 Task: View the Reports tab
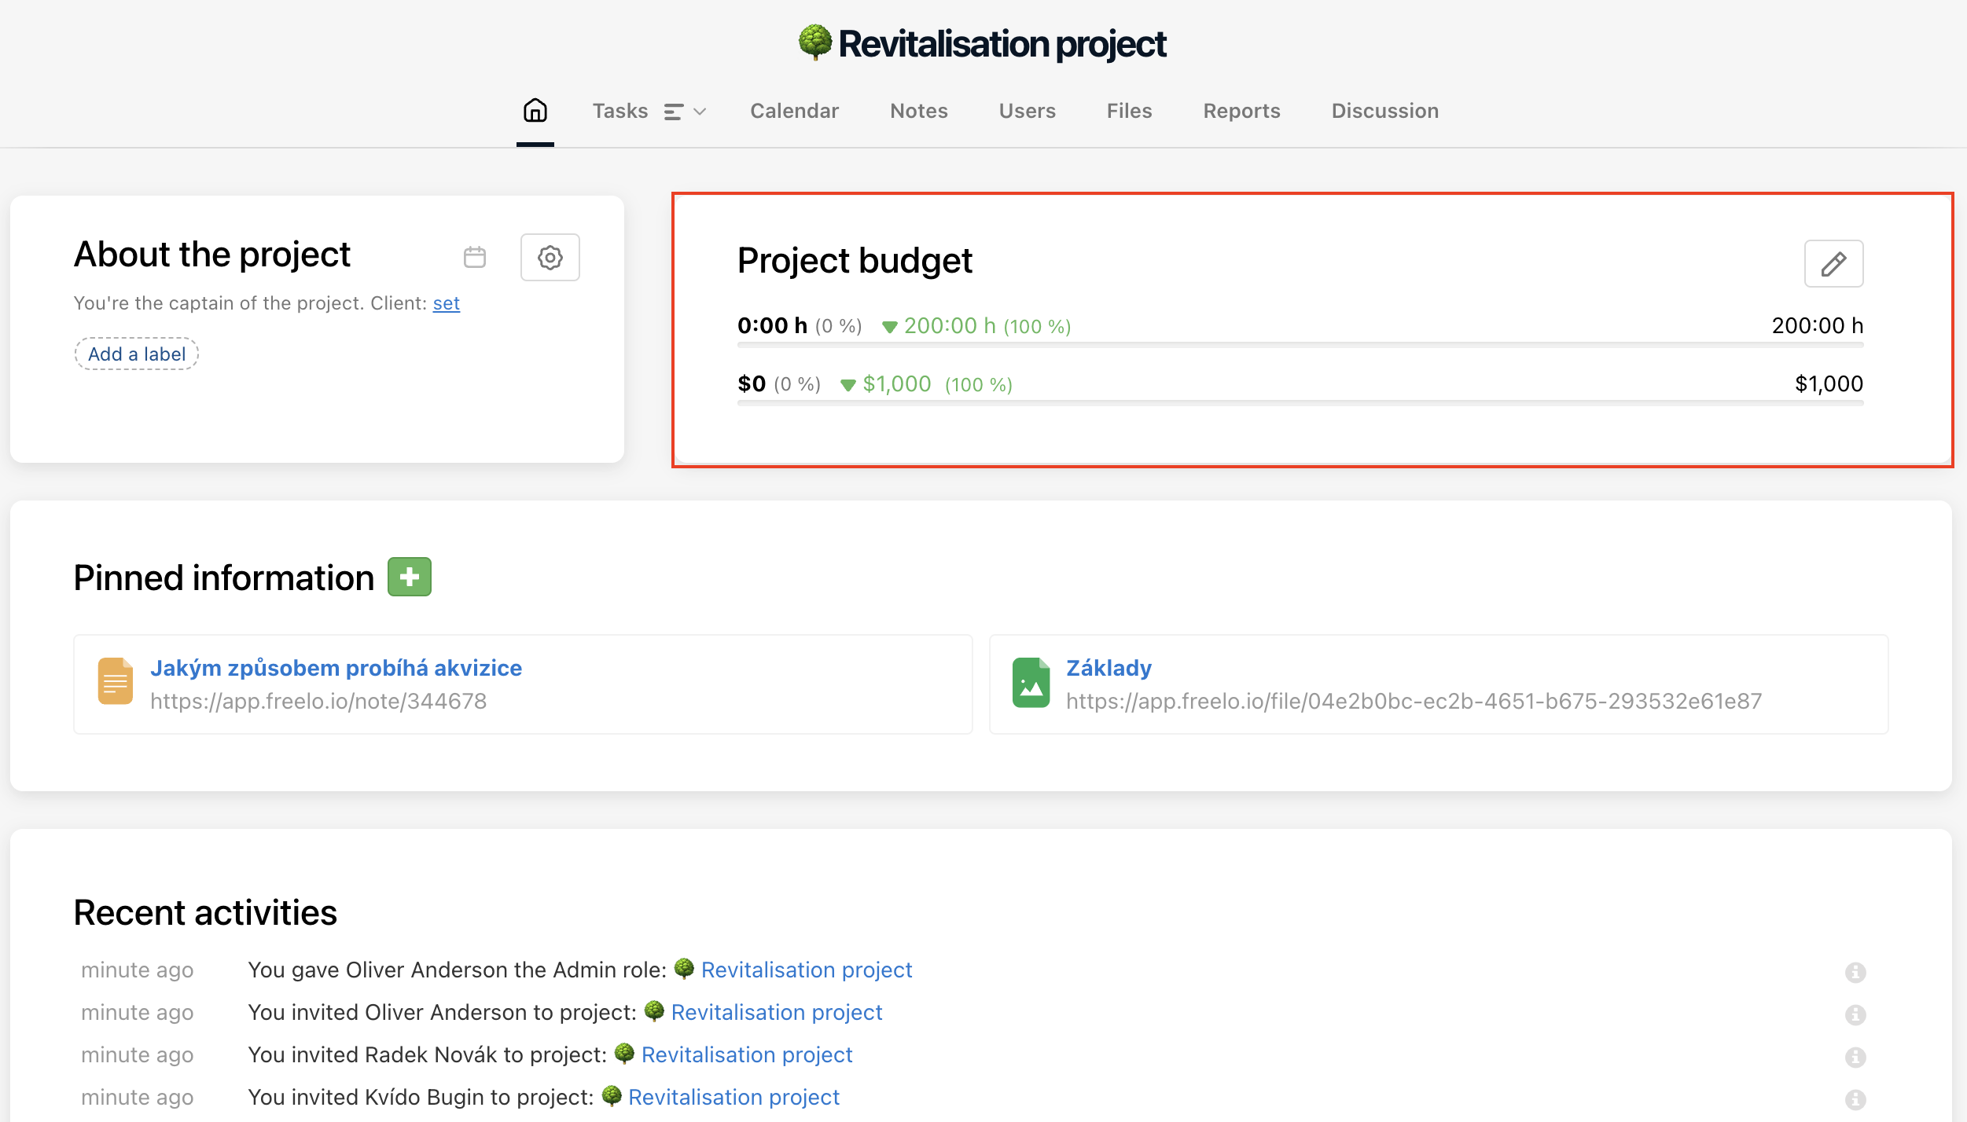[1241, 111]
